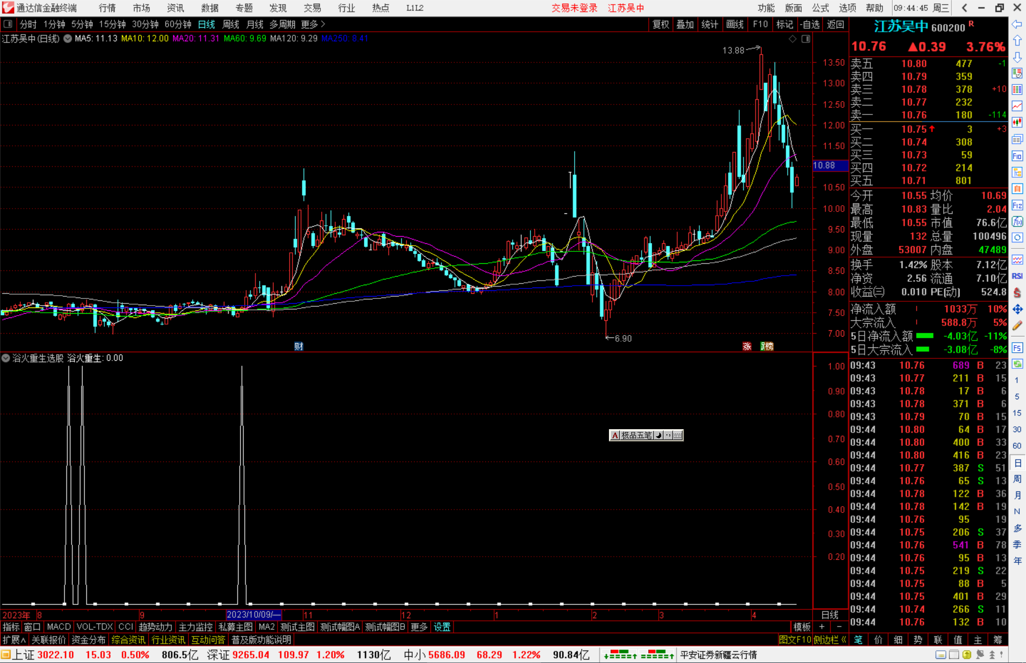Click the F12 trading sidebar icon
Viewport: 1026px width, 663px height.
point(1017,205)
